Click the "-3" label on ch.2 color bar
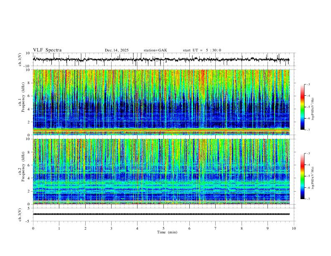Viewport: 331px width, 256px height. pos(308,154)
